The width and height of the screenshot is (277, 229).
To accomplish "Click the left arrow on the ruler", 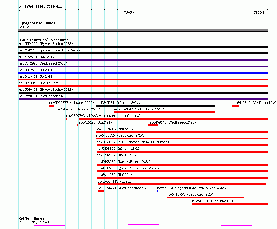I will [19, 10].
